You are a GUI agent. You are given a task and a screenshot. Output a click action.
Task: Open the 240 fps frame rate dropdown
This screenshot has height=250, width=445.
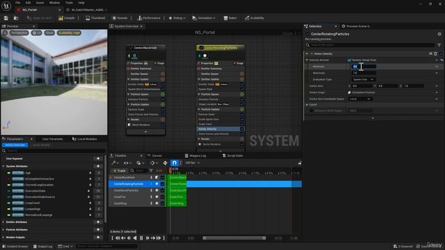[193, 162]
